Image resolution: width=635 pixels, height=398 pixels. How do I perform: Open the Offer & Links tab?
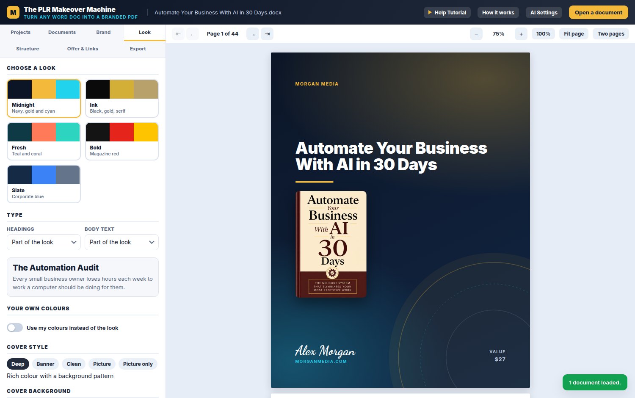pos(83,49)
